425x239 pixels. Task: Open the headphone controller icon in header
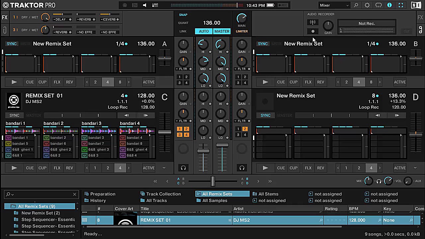(x=379, y=5)
